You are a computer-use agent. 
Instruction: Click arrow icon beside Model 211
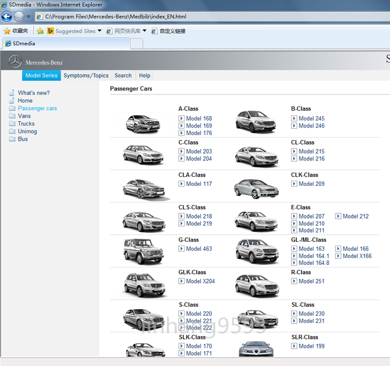pos(294,231)
